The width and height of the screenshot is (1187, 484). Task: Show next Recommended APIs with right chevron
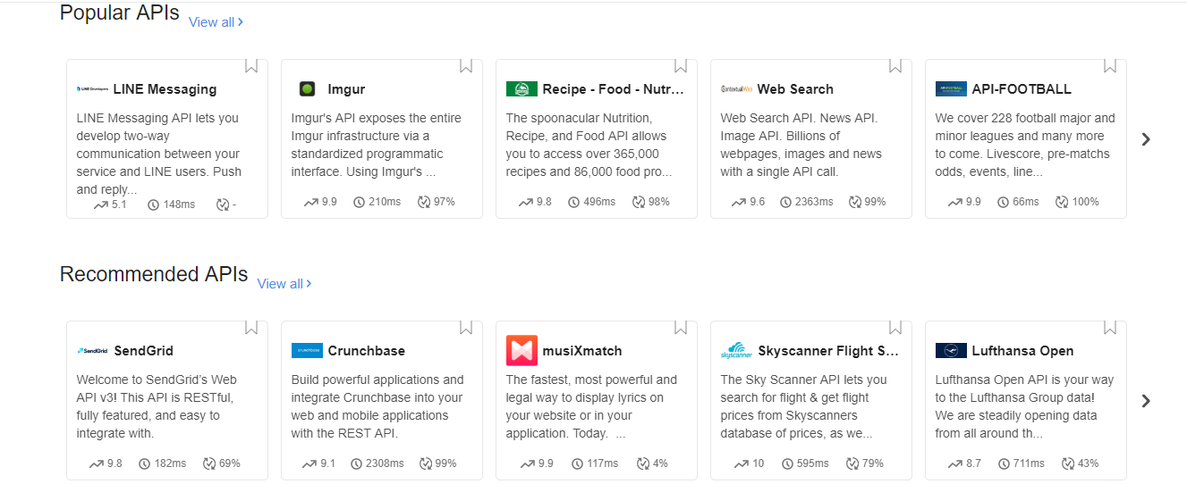(1146, 401)
